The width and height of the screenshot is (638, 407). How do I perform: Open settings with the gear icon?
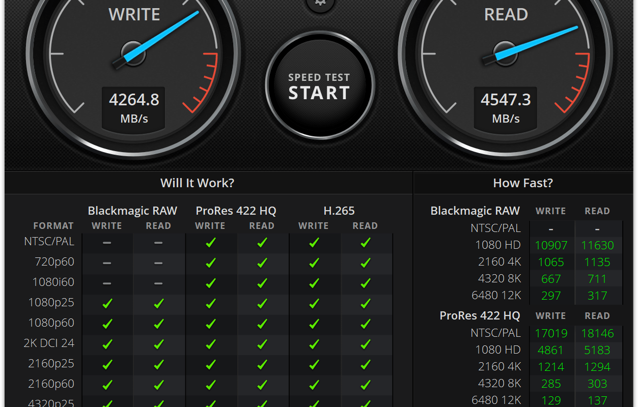pyautogui.click(x=320, y=4)
